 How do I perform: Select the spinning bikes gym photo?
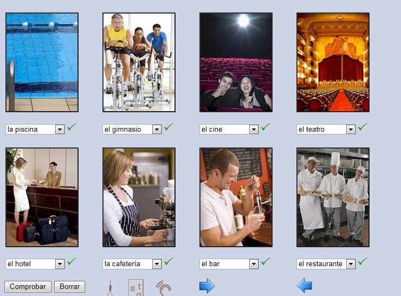click(x=139, y=62)
